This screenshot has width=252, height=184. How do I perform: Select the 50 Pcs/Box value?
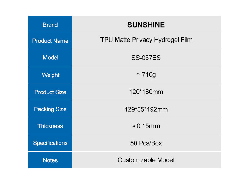pos(146,143)
